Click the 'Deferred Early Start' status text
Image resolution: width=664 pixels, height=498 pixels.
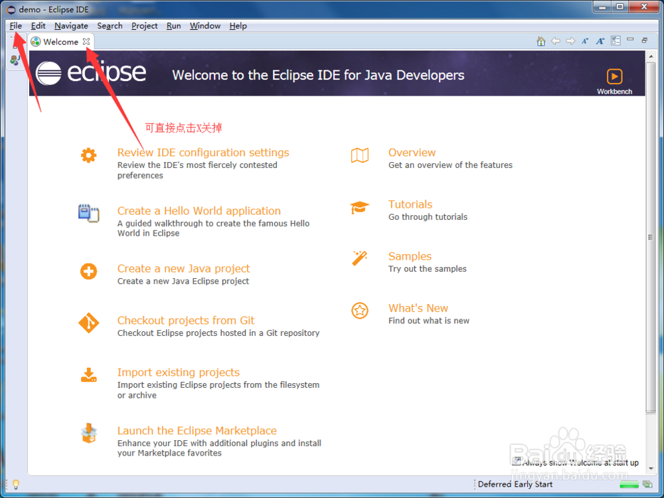pyautogui.click(x=515, y=485)
